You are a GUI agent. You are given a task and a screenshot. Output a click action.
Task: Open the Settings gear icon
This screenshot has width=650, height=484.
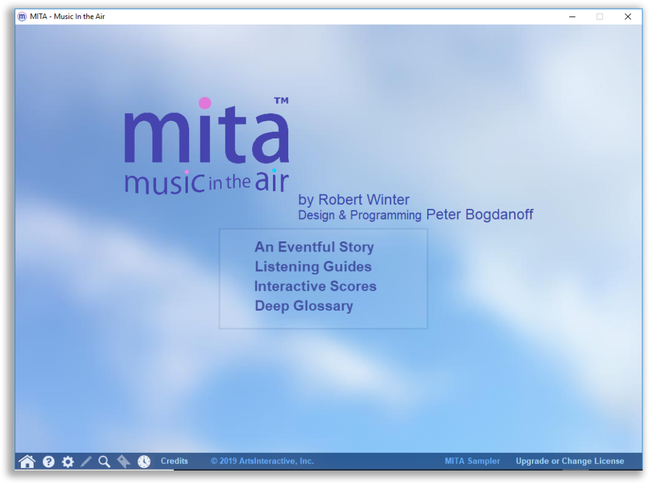(x=67, y=462)
